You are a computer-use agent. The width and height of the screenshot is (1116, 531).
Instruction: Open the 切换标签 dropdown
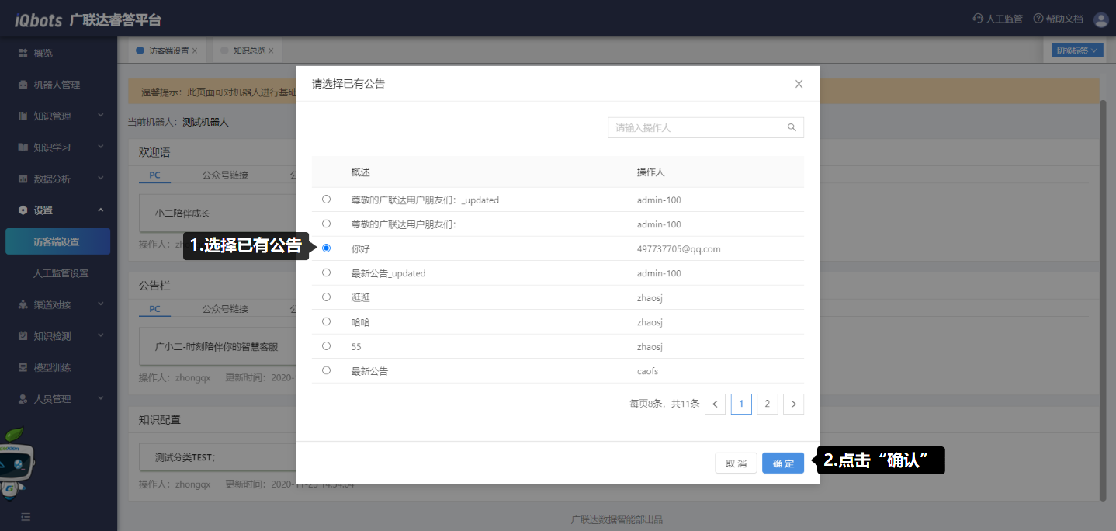coord(1077,50)
